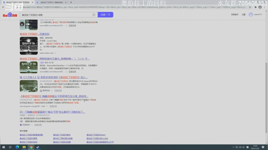Click the volume icon in system tray

coord(240,147)
